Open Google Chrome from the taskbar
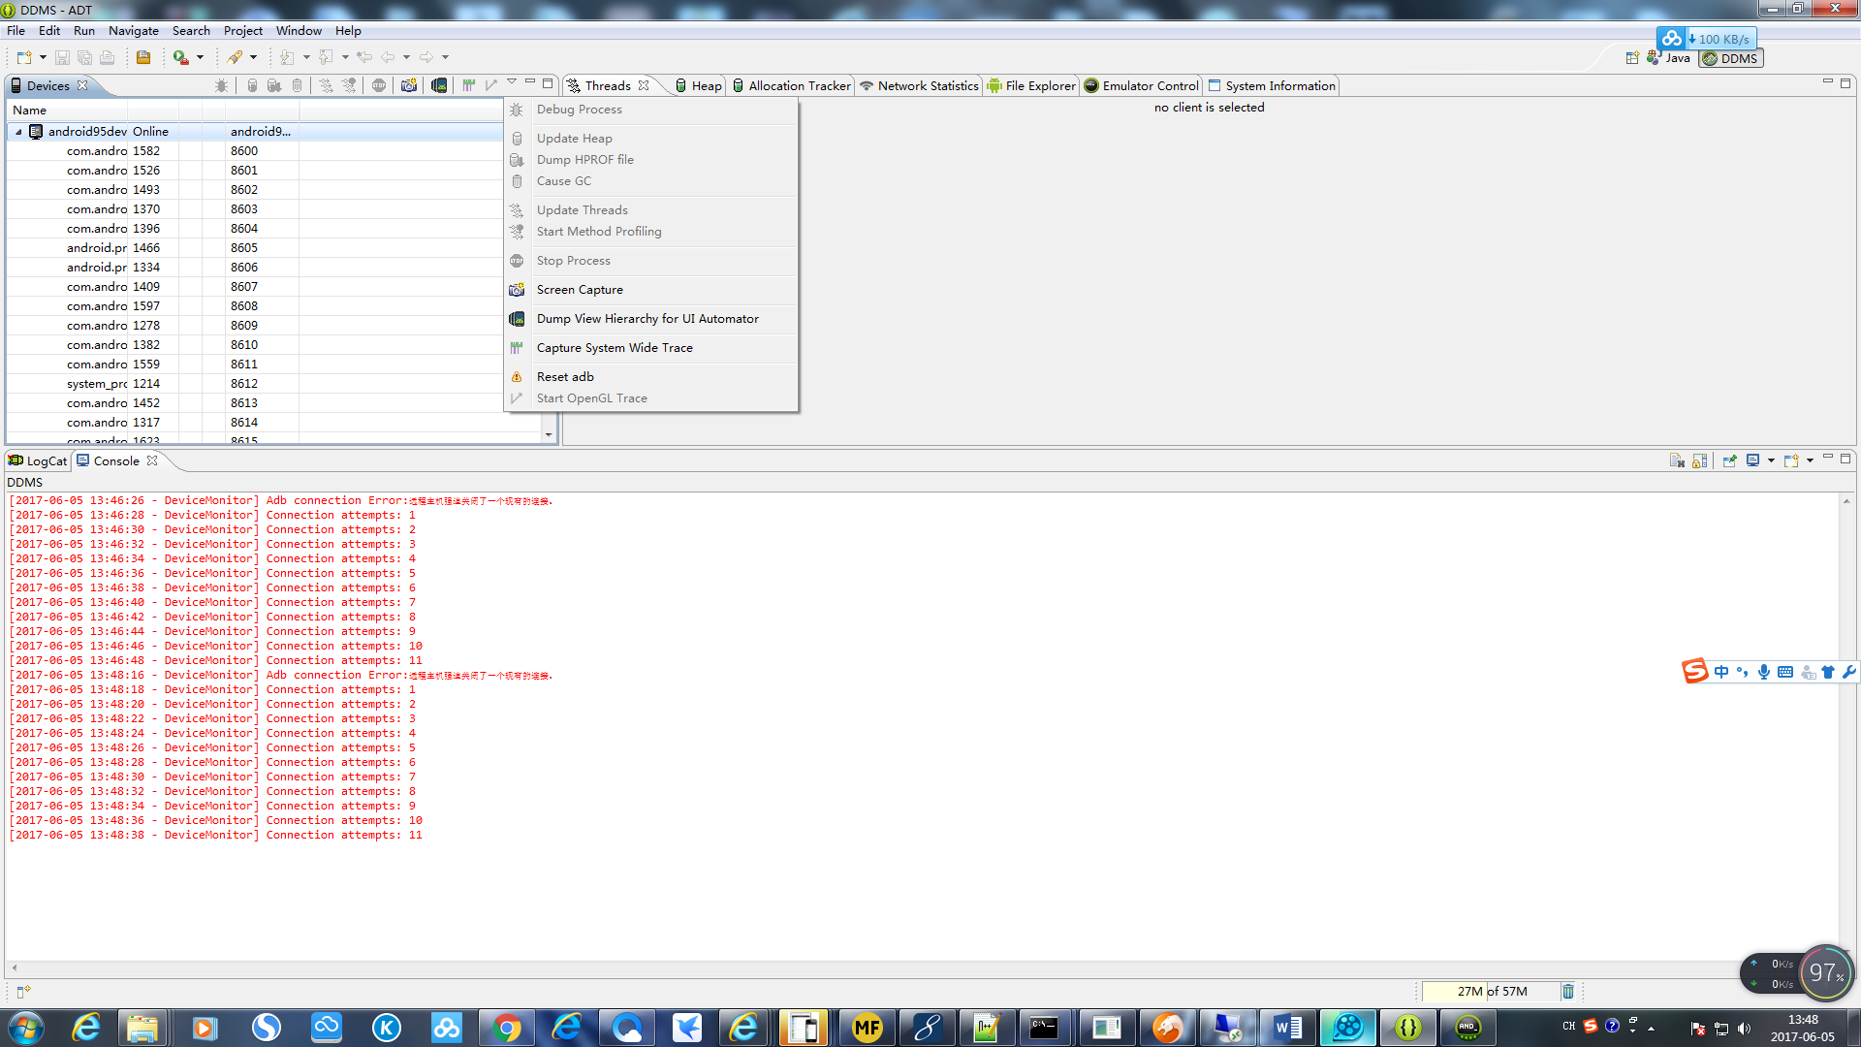This screenshot has width=1861, height=1047. (507, 1028)
